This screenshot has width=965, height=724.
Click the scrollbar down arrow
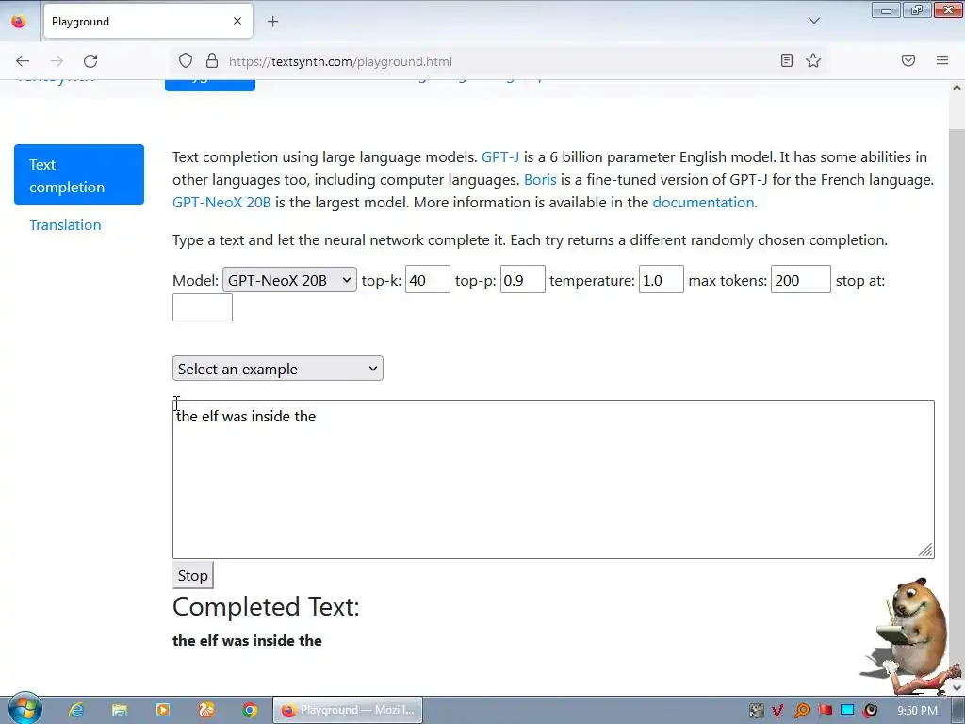(957, 687)
